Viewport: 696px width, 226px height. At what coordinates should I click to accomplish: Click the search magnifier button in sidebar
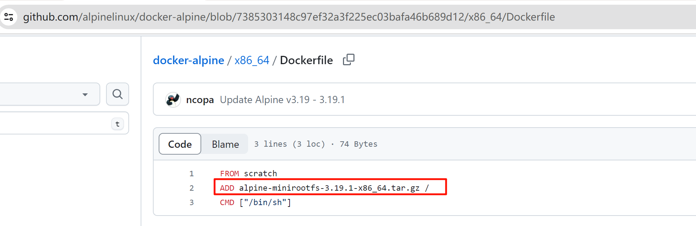click(117, 94)
